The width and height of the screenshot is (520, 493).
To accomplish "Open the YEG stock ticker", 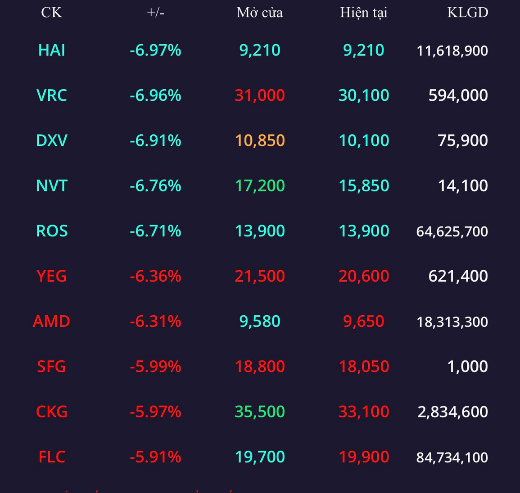I will (51, 276).
